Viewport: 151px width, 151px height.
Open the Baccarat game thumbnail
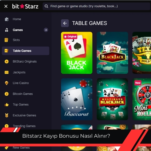point(77,99)
